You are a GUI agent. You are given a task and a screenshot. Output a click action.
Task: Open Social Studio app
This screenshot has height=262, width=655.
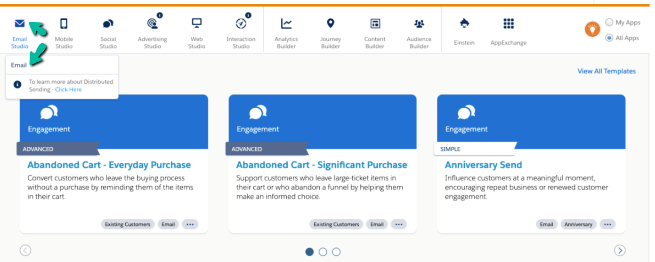coord(108,24)
